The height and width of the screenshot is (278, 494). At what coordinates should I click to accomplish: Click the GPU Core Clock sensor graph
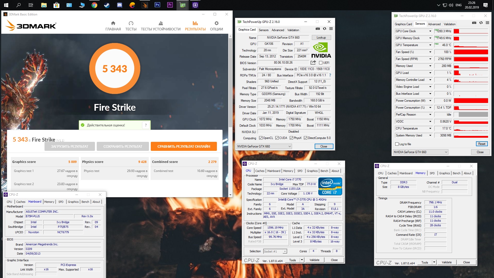(471, 31)
